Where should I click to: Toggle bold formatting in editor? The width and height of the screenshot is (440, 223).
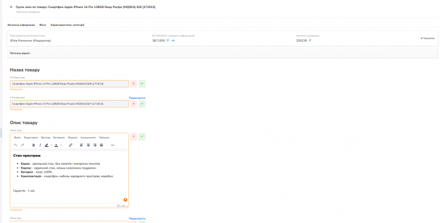(33, 145)
